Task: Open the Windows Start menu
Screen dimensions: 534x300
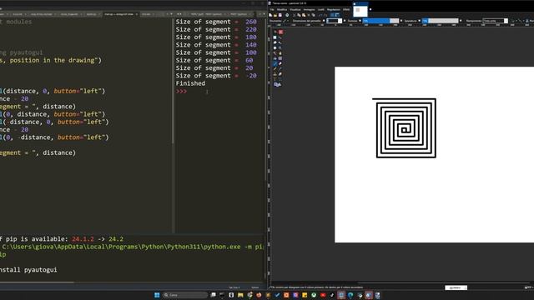Action: tap(157, 295)
